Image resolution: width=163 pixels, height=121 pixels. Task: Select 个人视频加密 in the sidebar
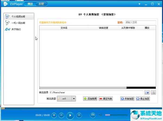tap(19, 16)
